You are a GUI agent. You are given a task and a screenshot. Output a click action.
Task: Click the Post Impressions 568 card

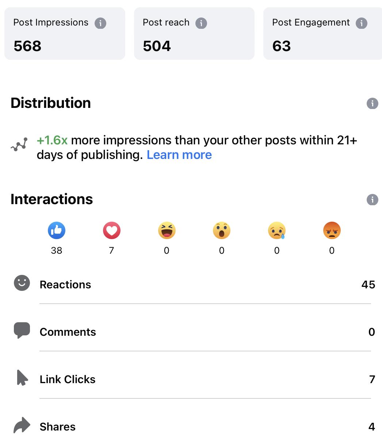[x=65, y=34]
